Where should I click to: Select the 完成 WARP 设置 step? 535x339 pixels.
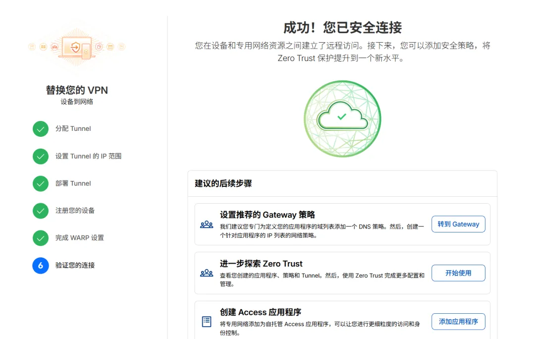click(x=79, y=238)
